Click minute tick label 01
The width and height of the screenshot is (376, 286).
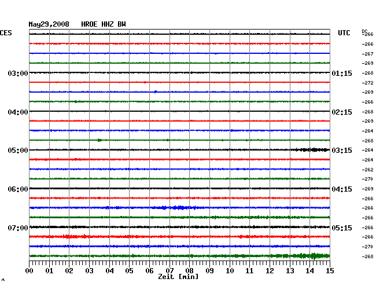[49, 271]
